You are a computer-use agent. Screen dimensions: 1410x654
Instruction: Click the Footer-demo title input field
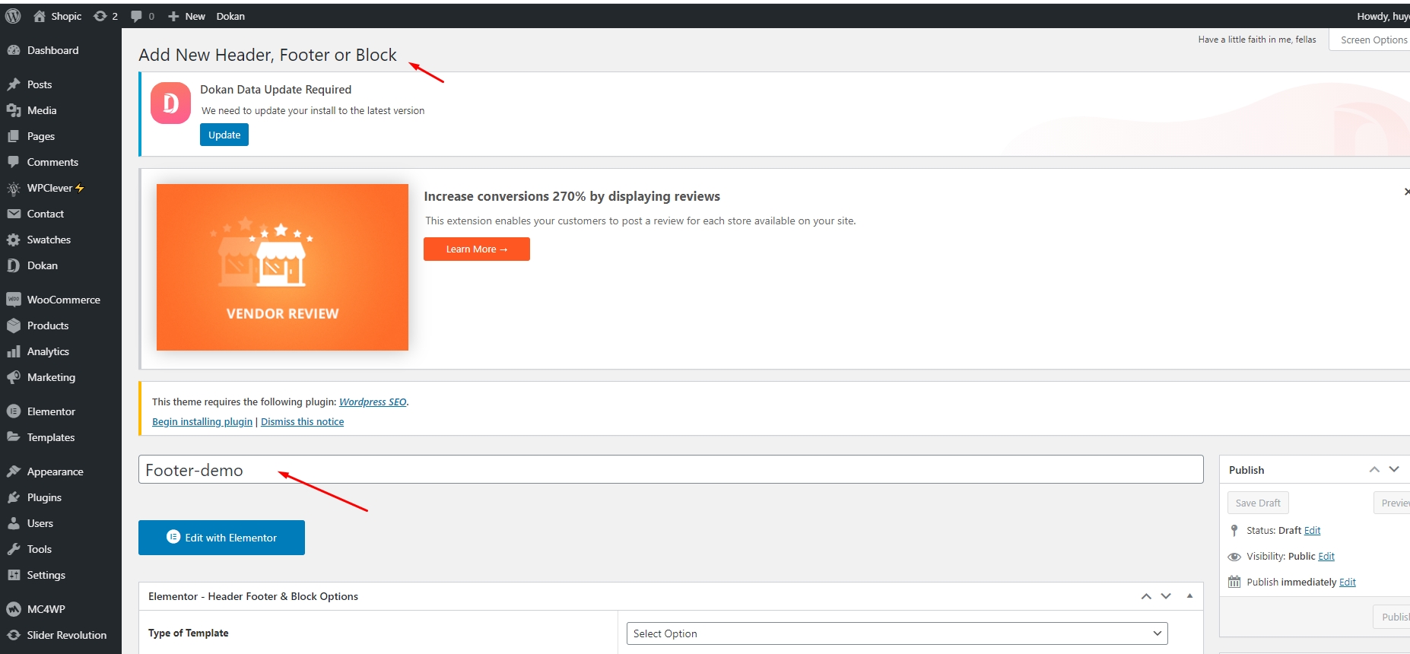[x=670, y=470]
